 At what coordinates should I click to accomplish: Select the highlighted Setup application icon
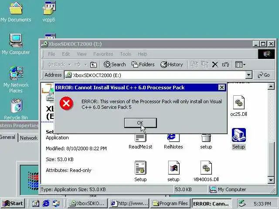238,139
